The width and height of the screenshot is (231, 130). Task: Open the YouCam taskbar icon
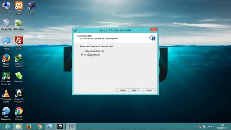(x=60, y=126)
